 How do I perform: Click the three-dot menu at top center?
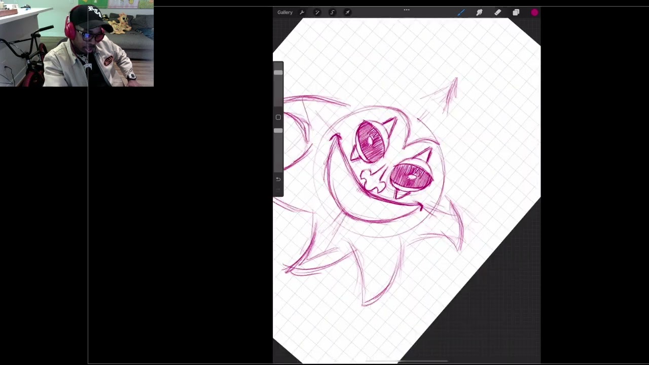407,10
